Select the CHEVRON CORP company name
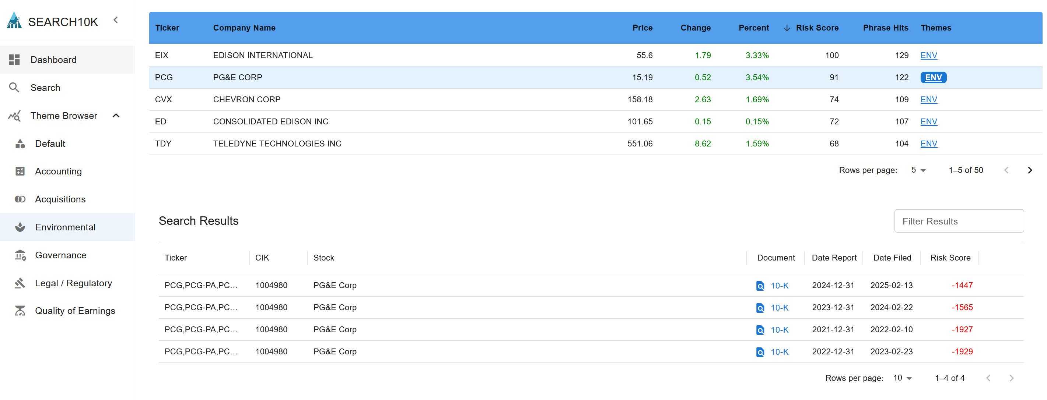The width and height of the screenshot is (1047, 400). [x=247, y=99]
